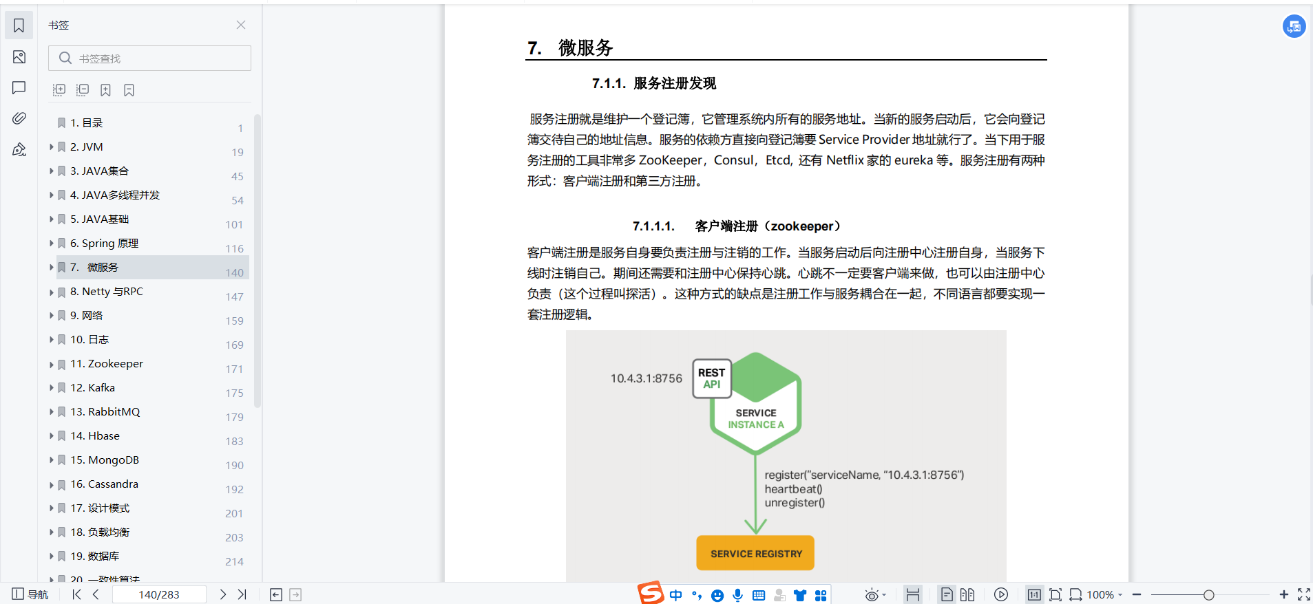Go to the next page

[222, 594]
